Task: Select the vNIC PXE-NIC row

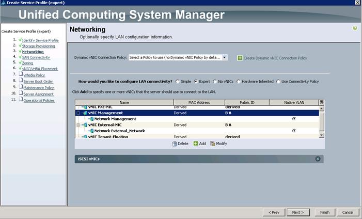Action: pos(197,107)
